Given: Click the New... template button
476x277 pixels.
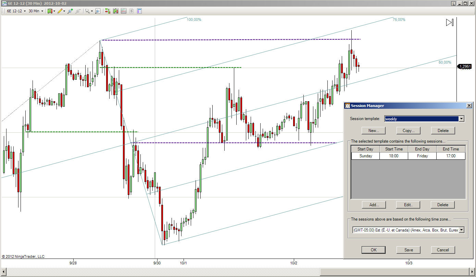Looking at the screenshot, I should (x=374, y=131).
